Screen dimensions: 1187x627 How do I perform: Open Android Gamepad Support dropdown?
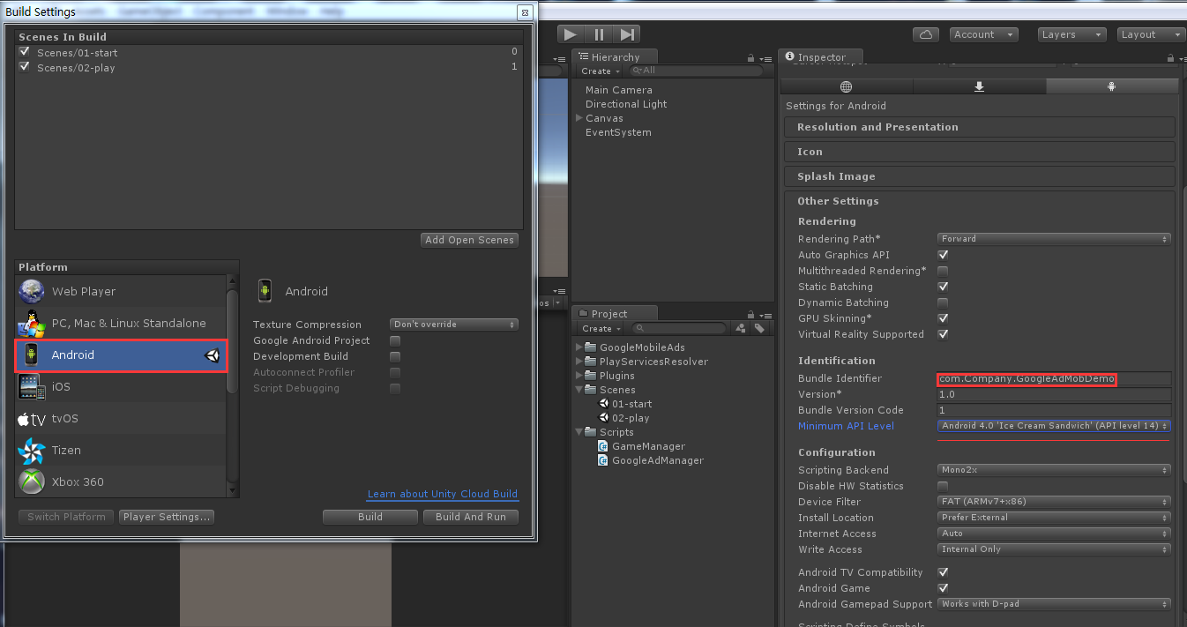click(1054, 604)
